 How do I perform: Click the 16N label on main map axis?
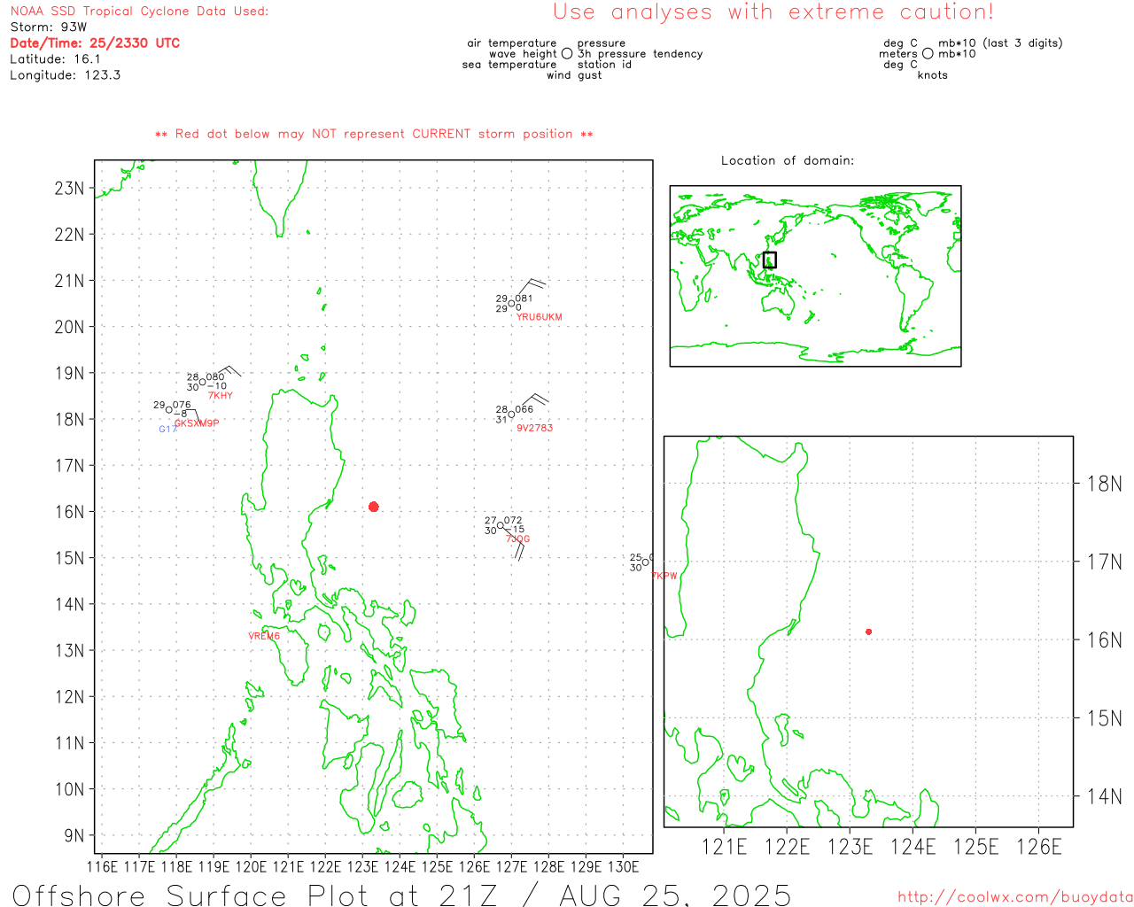point(69,512)
